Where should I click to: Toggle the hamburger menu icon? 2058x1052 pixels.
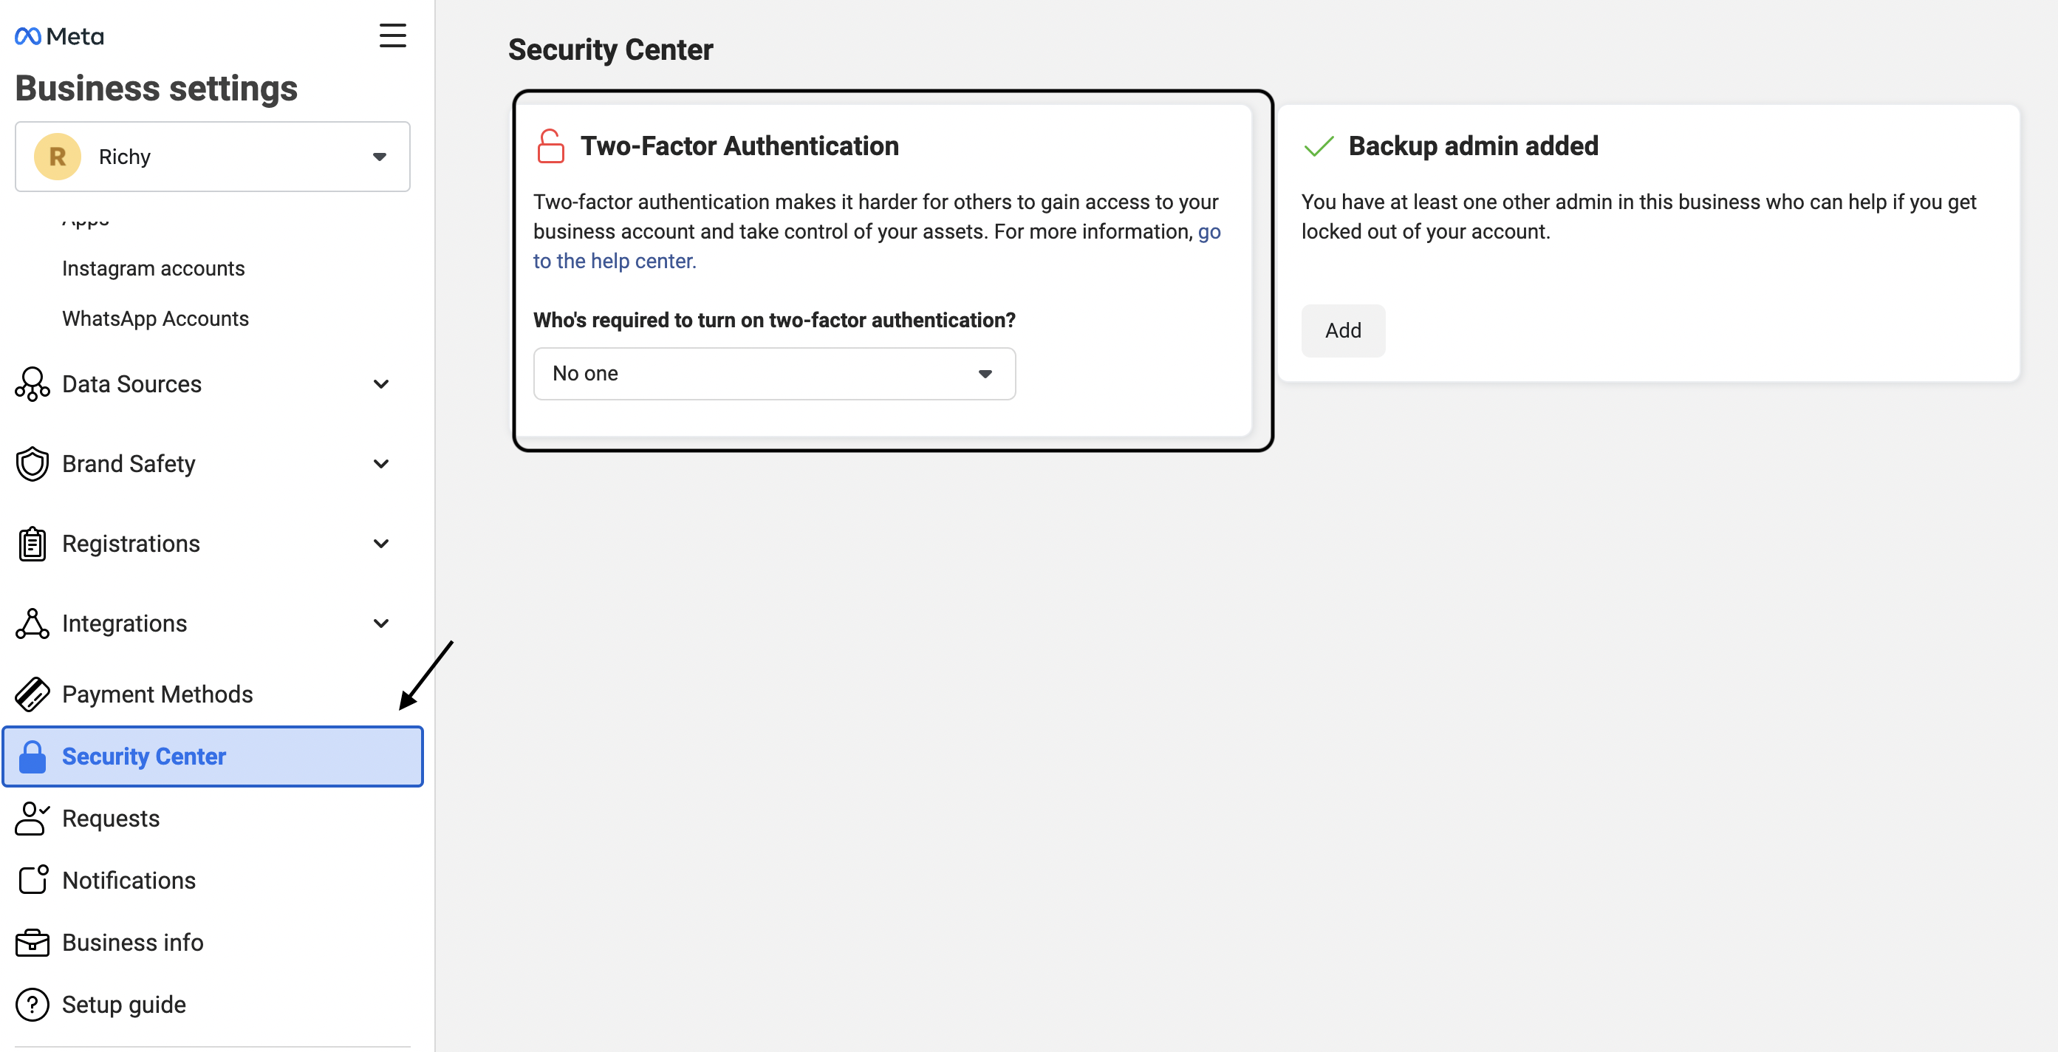click(392, 35)
